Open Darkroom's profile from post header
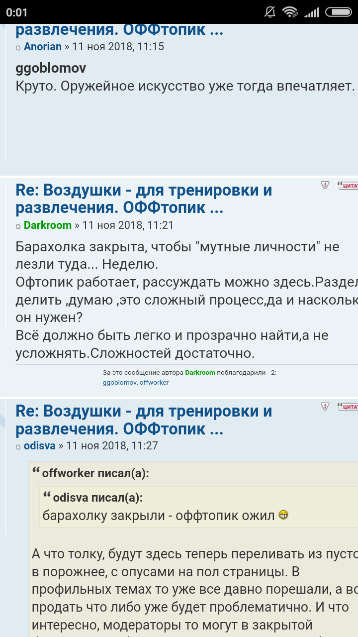 [x=48, y=225]
